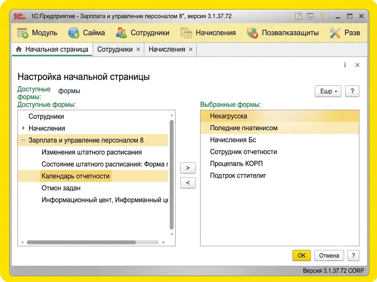The height and width of the screenshot is (282, 377).
Task: Move form right with > button
Action: (x=188, y=168)
